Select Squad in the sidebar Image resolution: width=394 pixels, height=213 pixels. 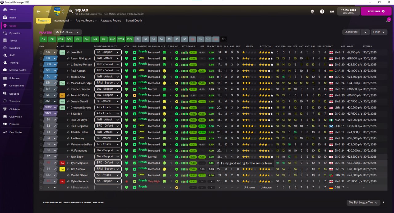click(17, 26)
